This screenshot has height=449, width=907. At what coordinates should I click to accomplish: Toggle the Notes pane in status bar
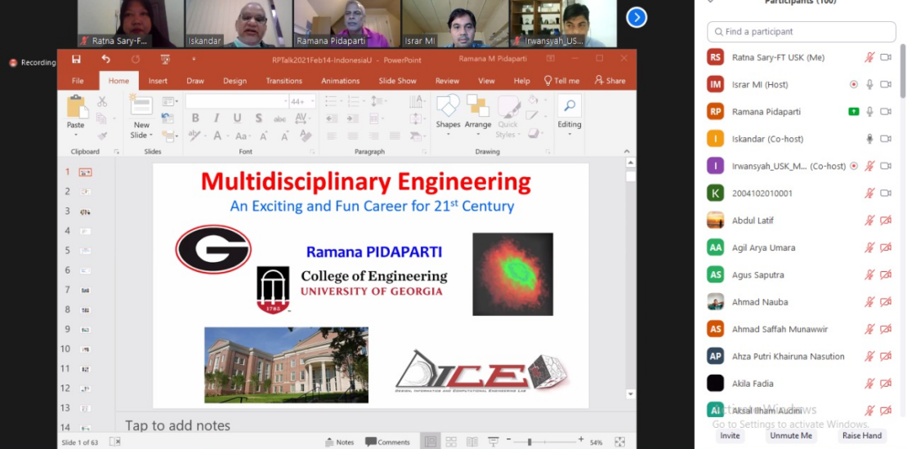[x=339, y=442]
